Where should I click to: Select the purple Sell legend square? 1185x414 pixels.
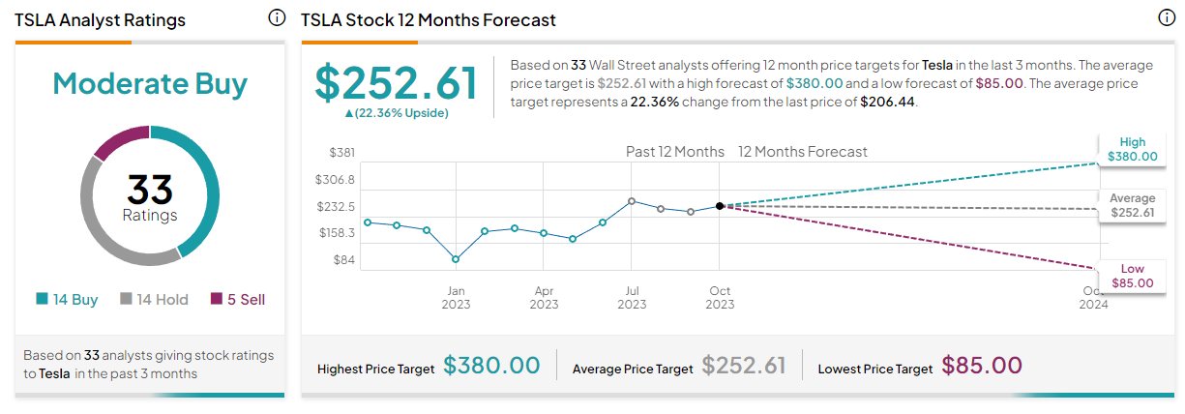[216, 300]
